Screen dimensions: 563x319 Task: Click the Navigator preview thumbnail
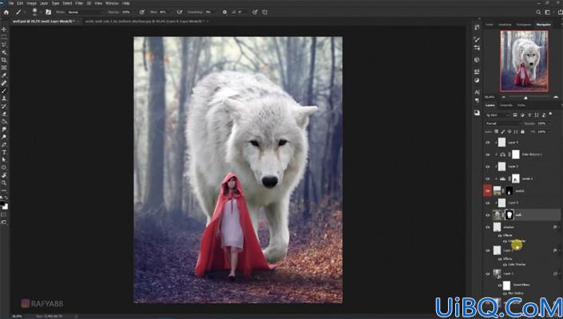click(524, 61)
